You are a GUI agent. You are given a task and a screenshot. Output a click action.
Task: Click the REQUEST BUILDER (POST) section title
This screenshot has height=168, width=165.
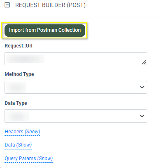50,5
